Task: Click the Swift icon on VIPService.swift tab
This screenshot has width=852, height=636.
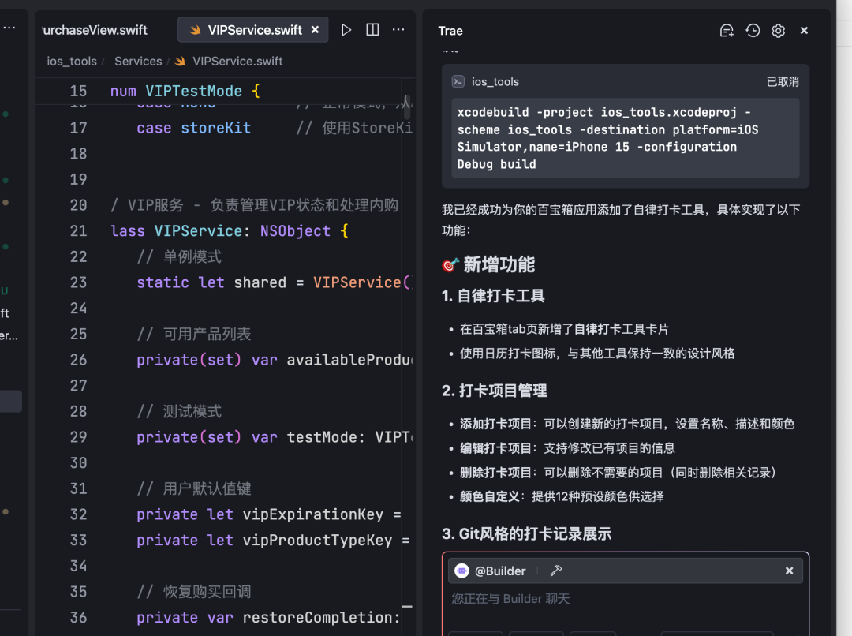Action: (195, 30)
